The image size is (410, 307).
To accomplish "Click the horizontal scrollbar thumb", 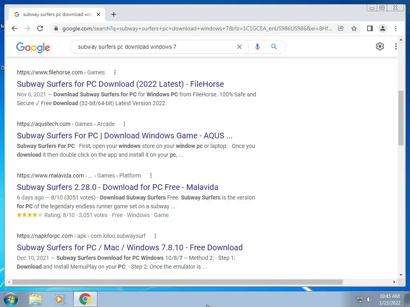I will tap(177, 282).
